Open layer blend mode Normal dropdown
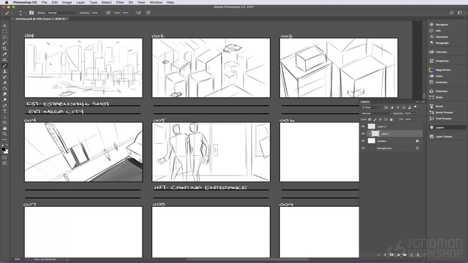 pyautogui.click(x=376, y=114)
